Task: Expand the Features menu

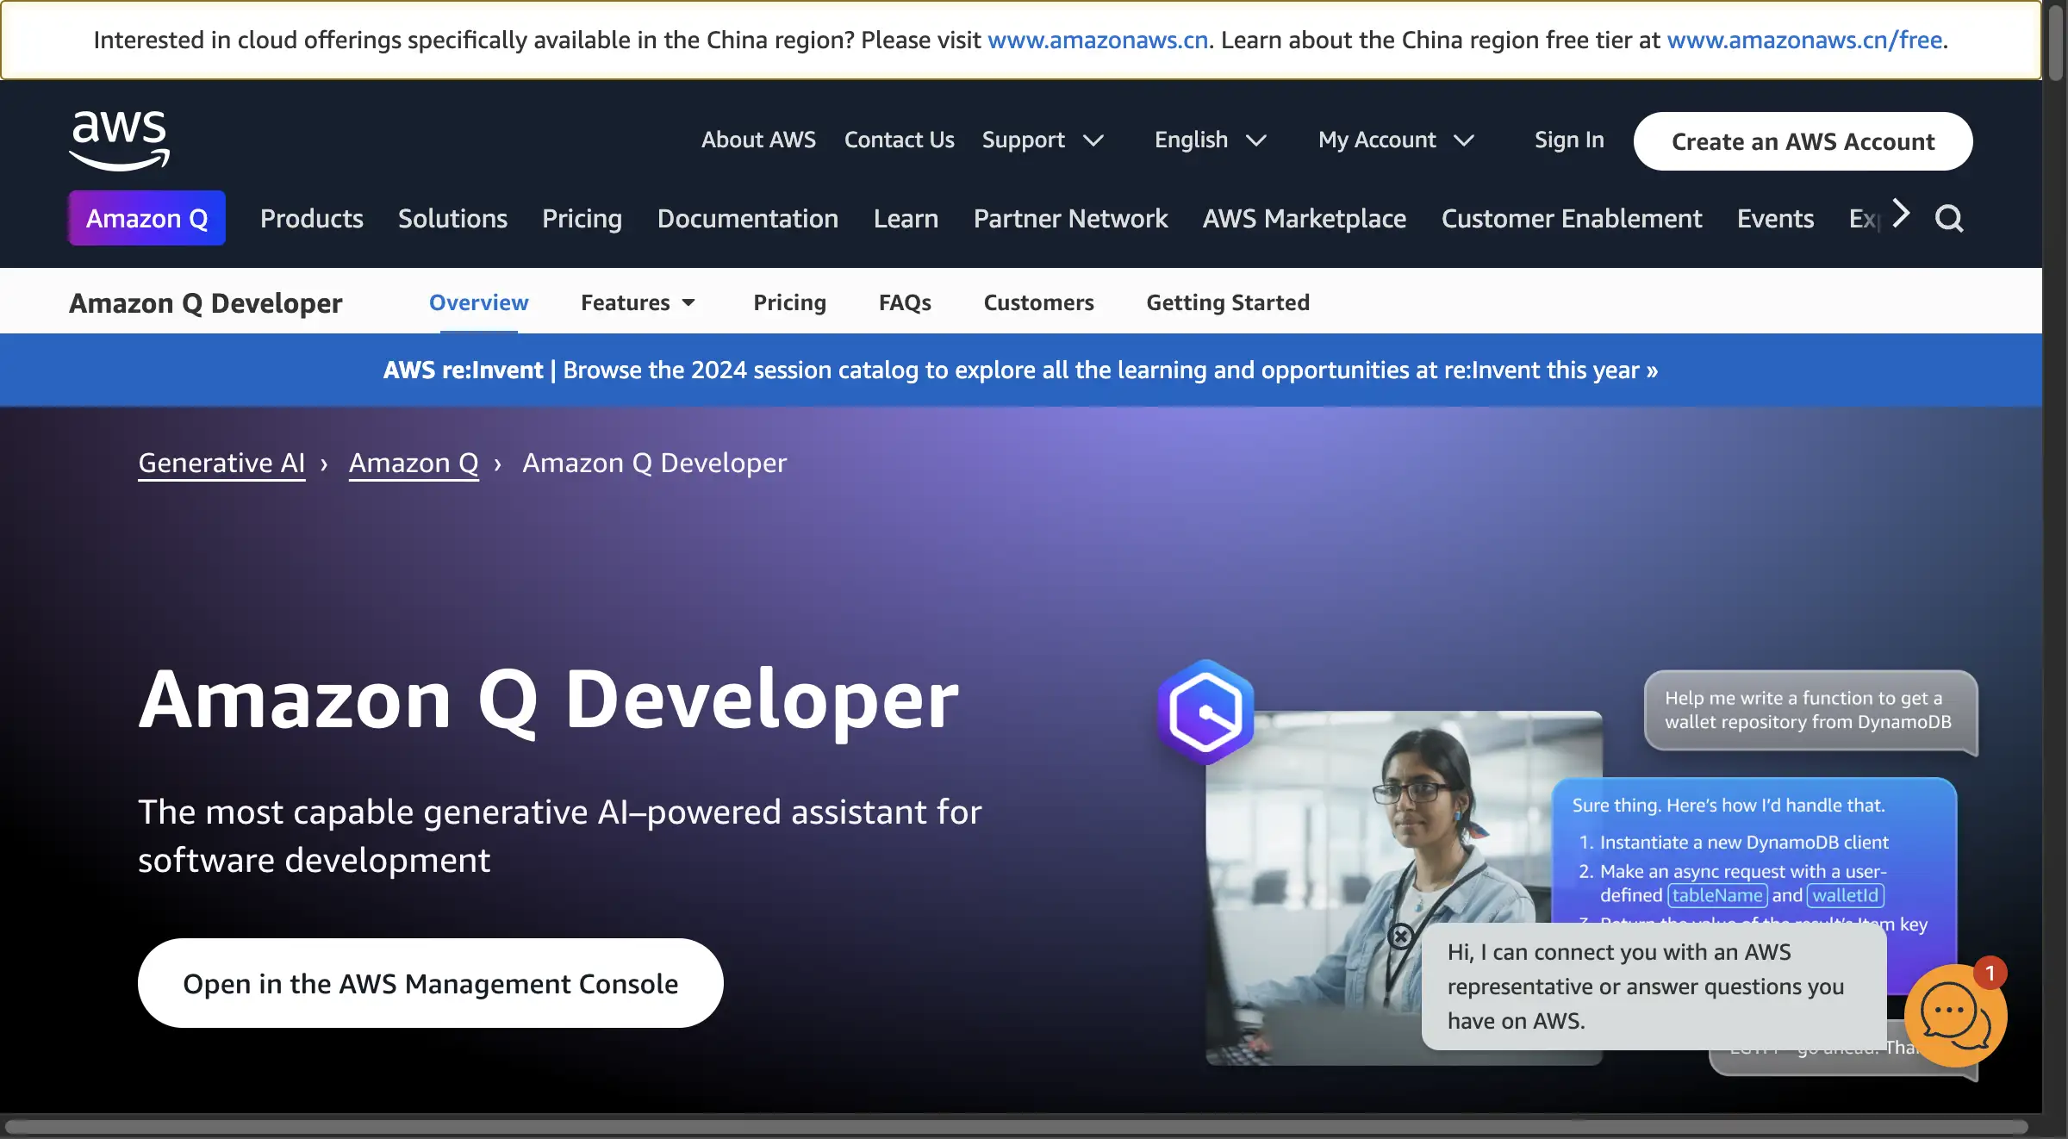Action: 638,302
